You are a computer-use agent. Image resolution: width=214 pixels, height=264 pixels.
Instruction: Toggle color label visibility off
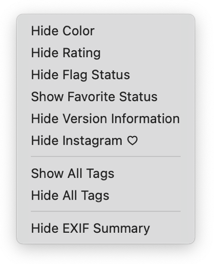click(x=105, y=31)
